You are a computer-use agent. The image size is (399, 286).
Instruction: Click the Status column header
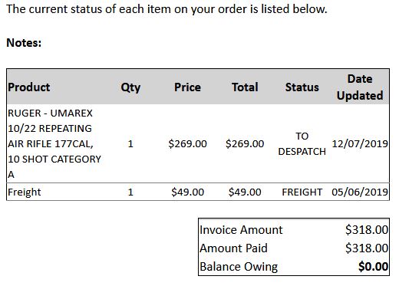point(302,87)
